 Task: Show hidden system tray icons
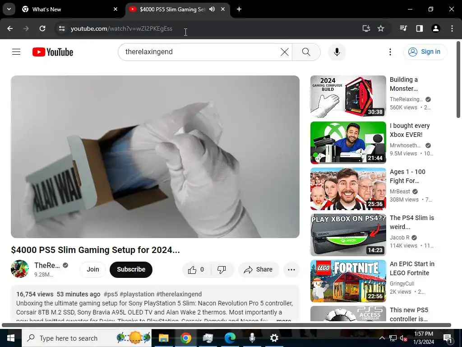tap(382, 338)
